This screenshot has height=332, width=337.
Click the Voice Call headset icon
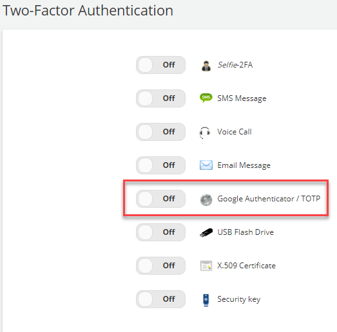(205, 133)
